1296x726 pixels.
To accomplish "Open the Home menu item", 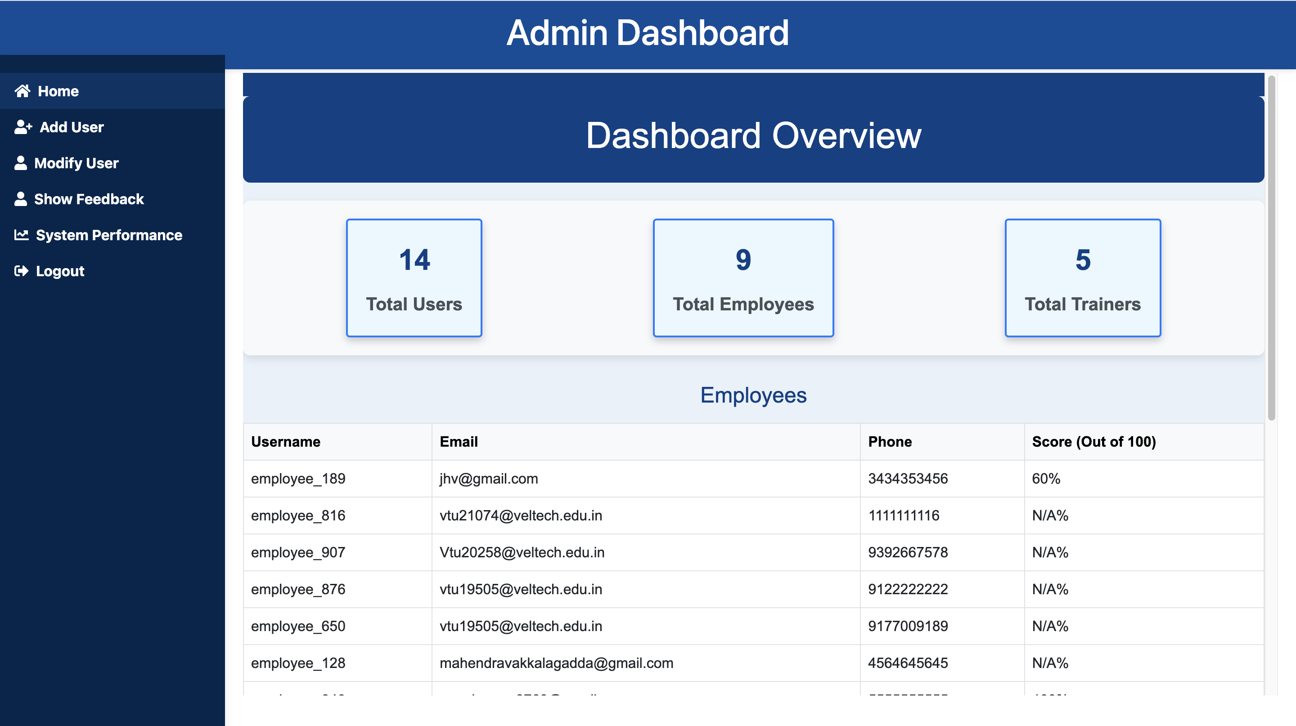I will click(58, 91).
